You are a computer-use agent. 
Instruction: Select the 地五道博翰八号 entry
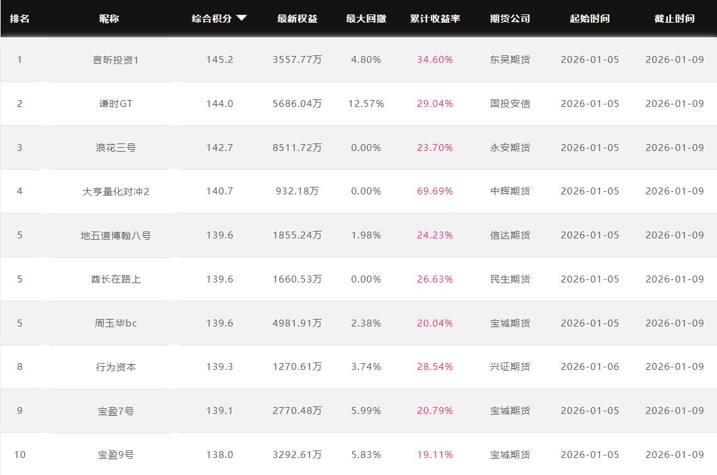pos(115,235)
